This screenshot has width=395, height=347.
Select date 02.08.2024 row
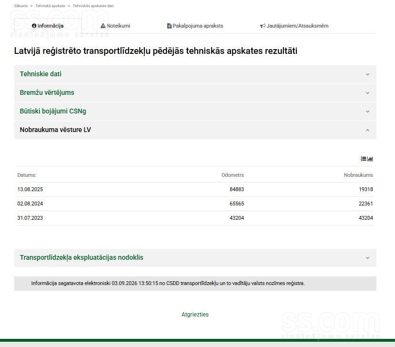pyautogui.click(x=195, y=204)
